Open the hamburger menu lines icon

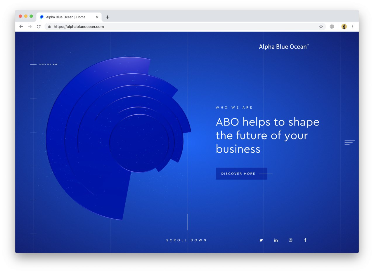point(349,142)
